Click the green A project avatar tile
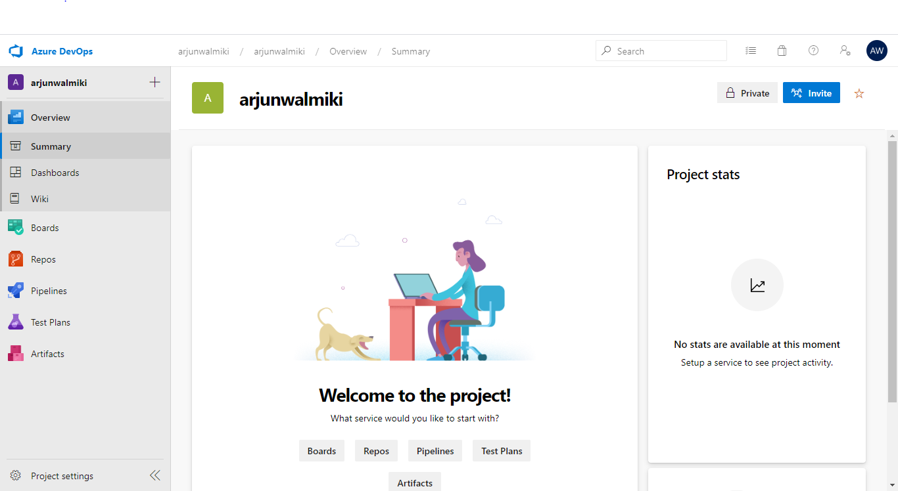This screenshot has height=491, width=898. coord(208,98)
